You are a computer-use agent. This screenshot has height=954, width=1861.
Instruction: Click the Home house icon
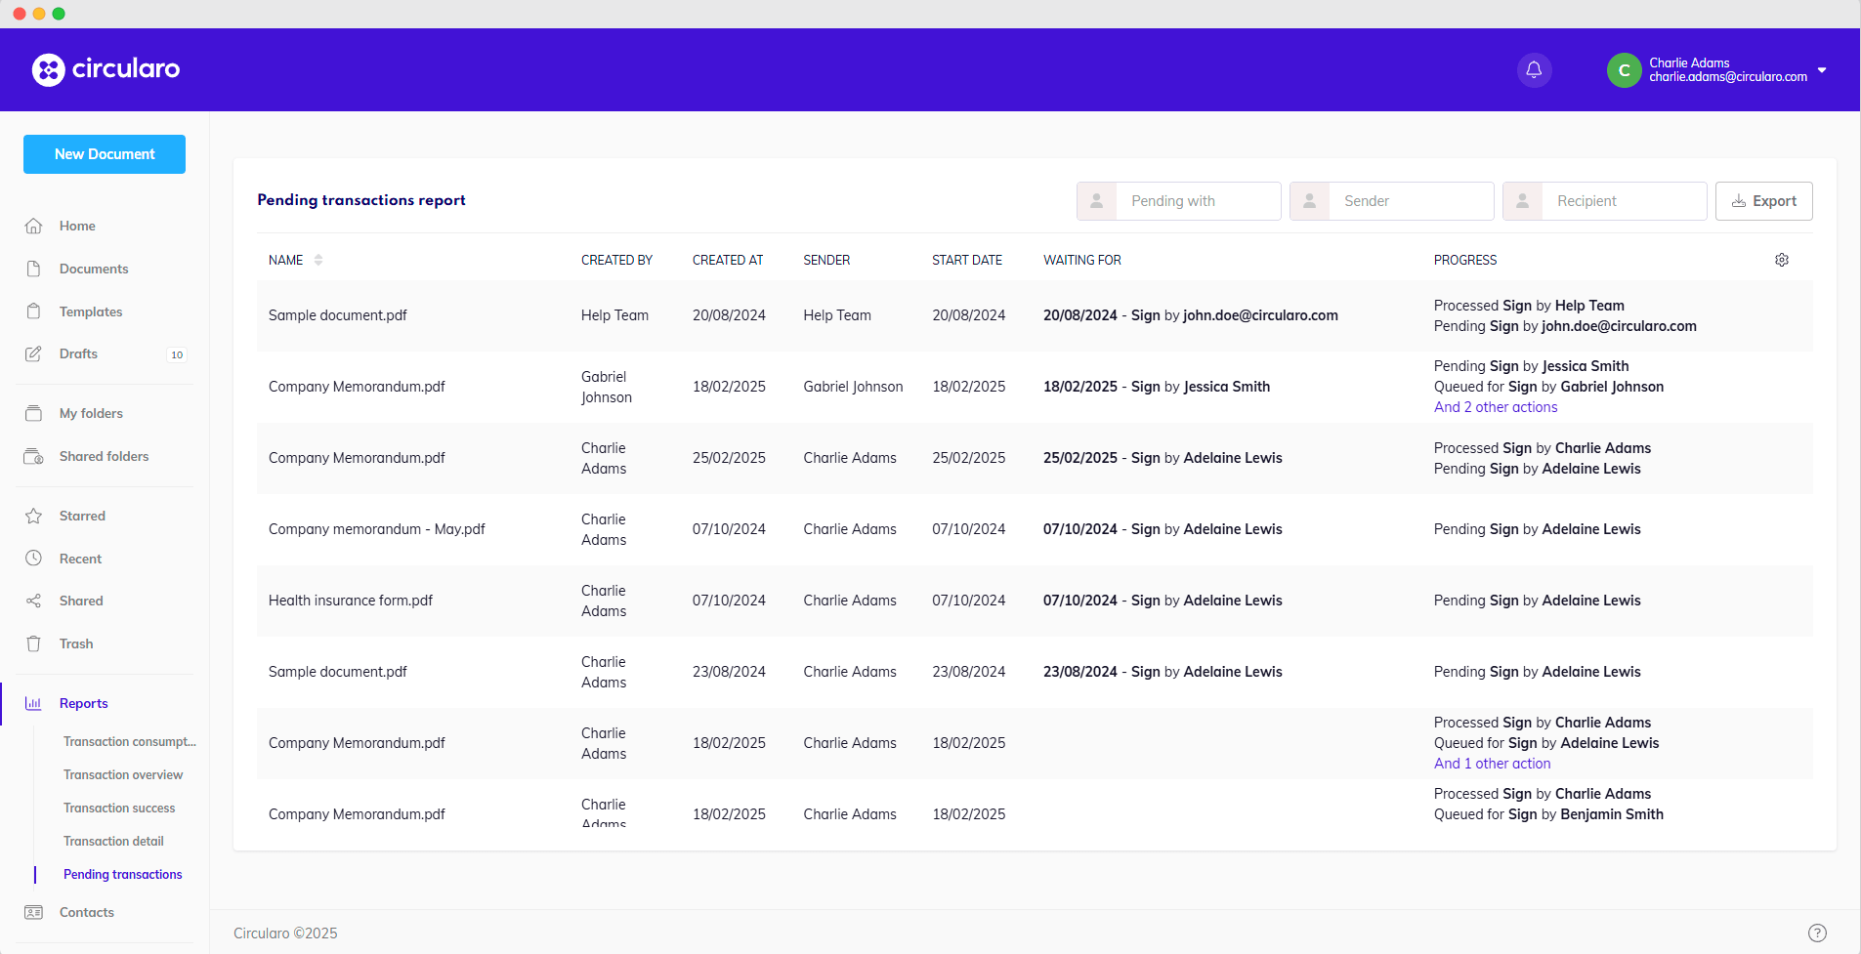pyautogui.click(x=33, y=226)
